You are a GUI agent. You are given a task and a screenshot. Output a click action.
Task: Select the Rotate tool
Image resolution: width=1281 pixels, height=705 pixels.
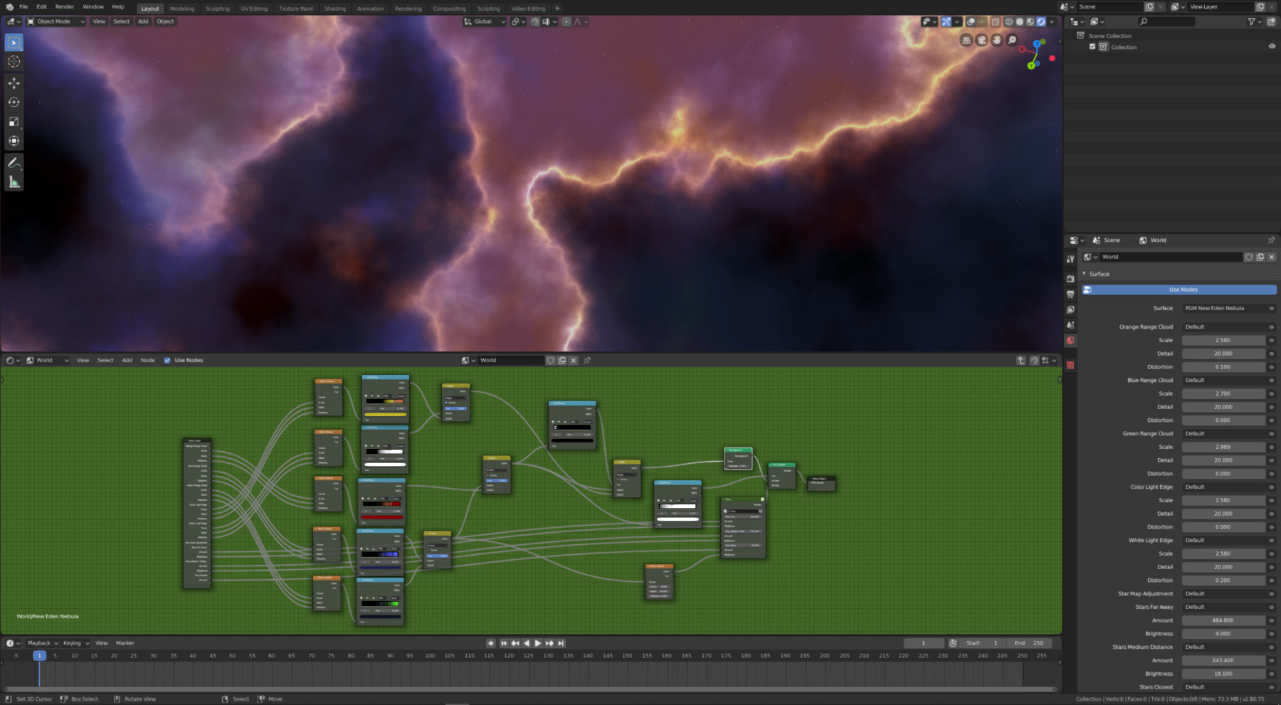point(13,102)
